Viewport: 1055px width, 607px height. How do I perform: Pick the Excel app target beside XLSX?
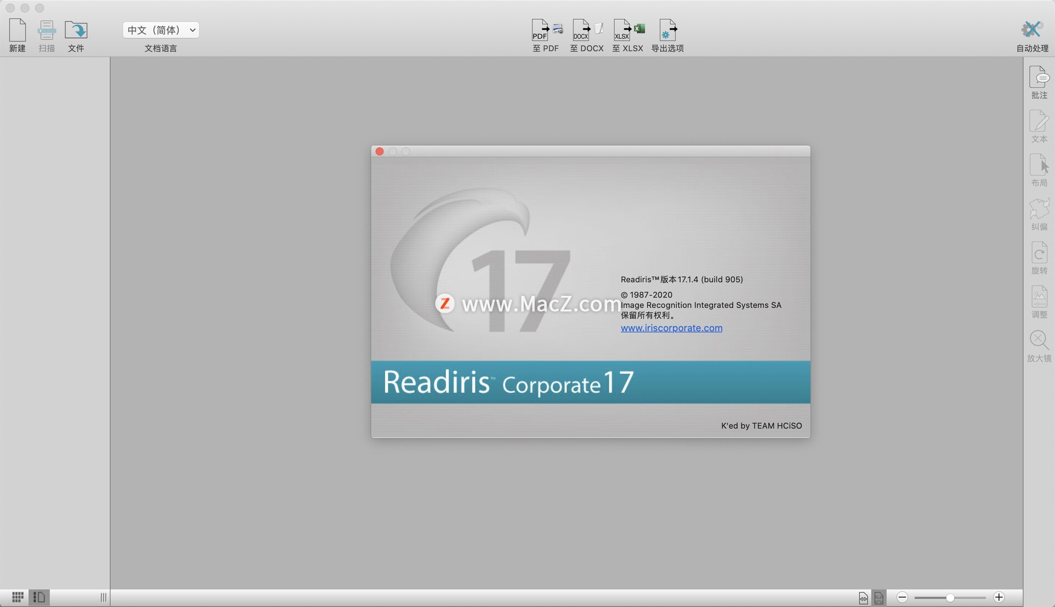(x=640, y=29)
